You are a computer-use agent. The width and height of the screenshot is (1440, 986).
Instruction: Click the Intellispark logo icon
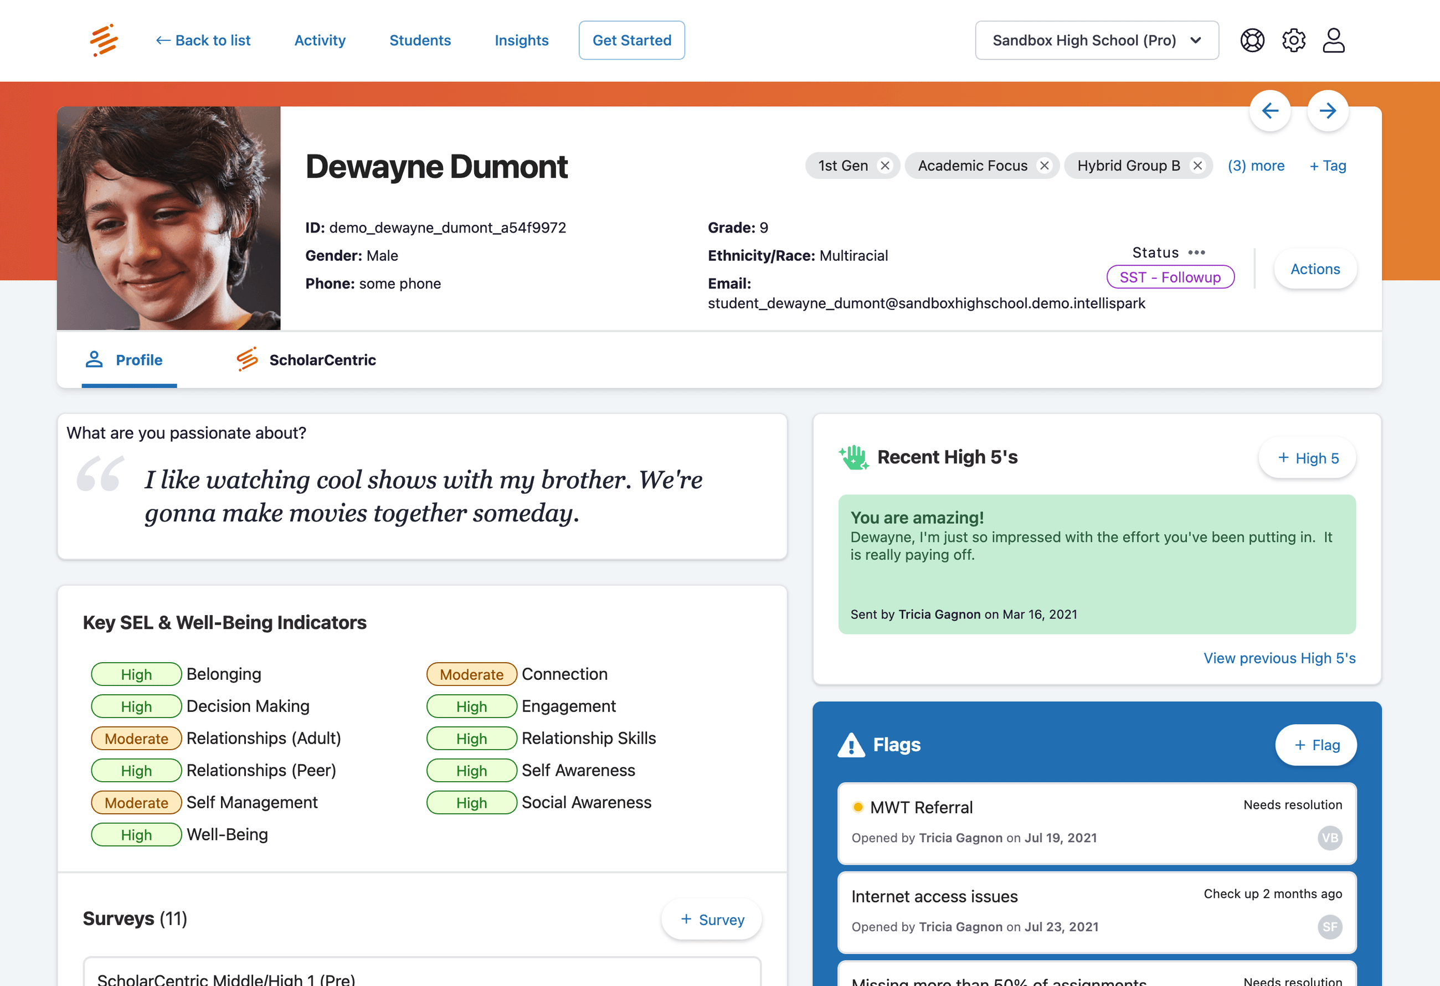click(104, 40)
